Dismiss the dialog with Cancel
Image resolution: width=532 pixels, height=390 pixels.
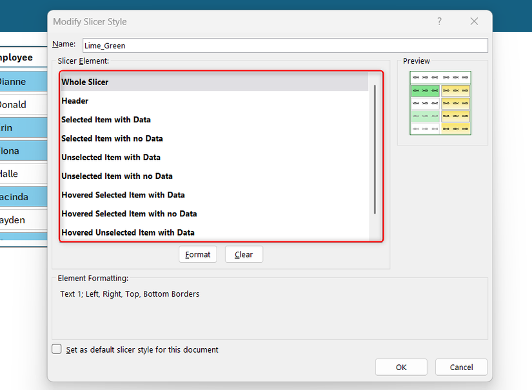point(461,367)
